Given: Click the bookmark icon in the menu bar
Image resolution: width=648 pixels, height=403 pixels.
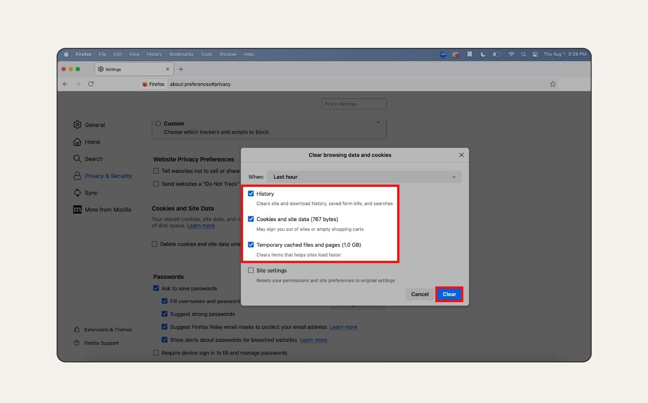Looking at the screenshot, I should click(470, 54).
